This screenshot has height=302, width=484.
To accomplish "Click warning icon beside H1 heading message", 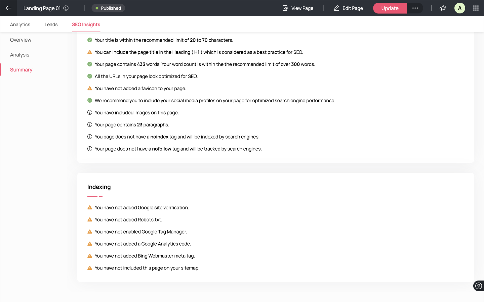I will [90, 52].
